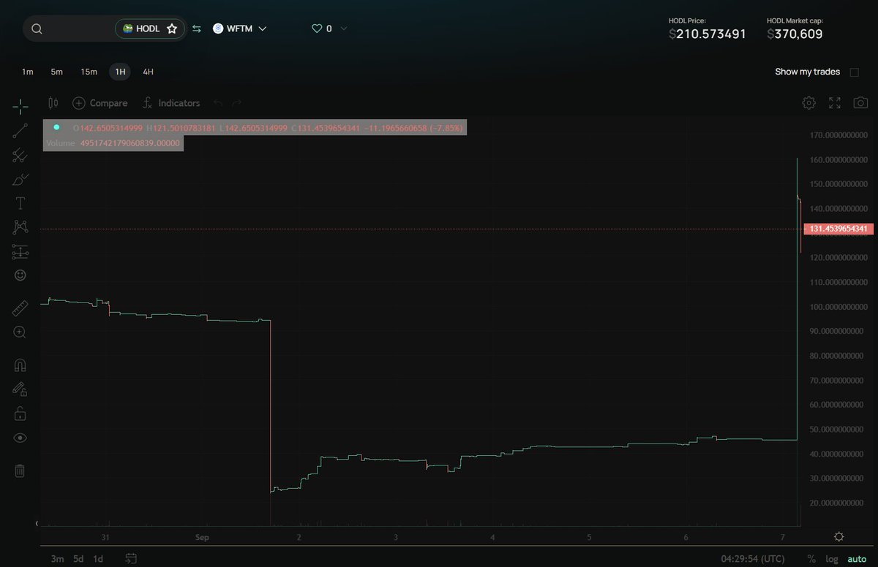Click the search magnifier icon

(37, 28)
